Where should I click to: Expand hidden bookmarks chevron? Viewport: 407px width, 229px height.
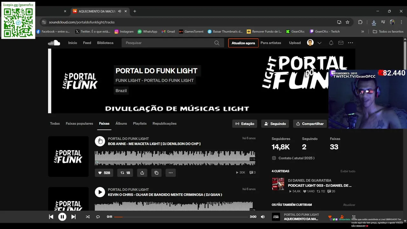(363, 31)
